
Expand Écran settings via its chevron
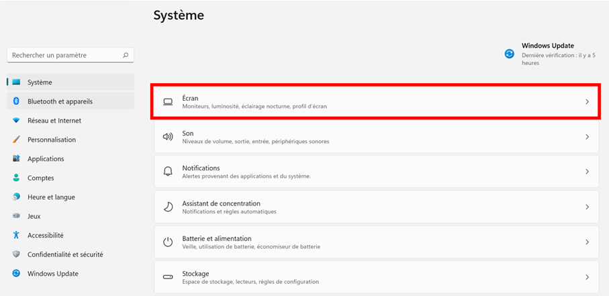point(587,102)
